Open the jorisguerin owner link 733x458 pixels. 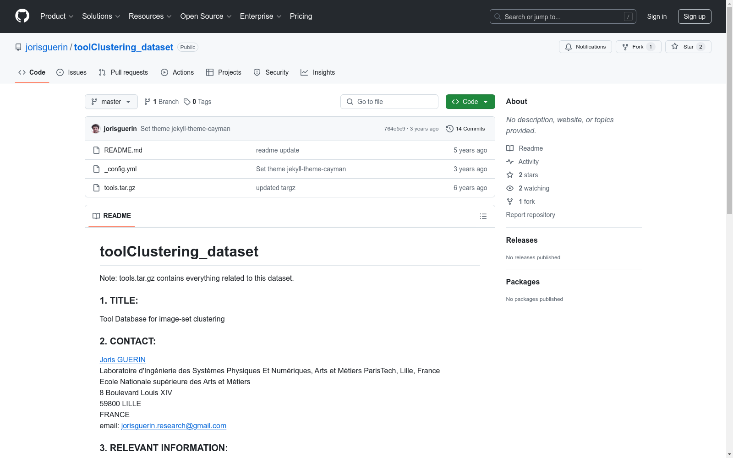click(47, 47)
